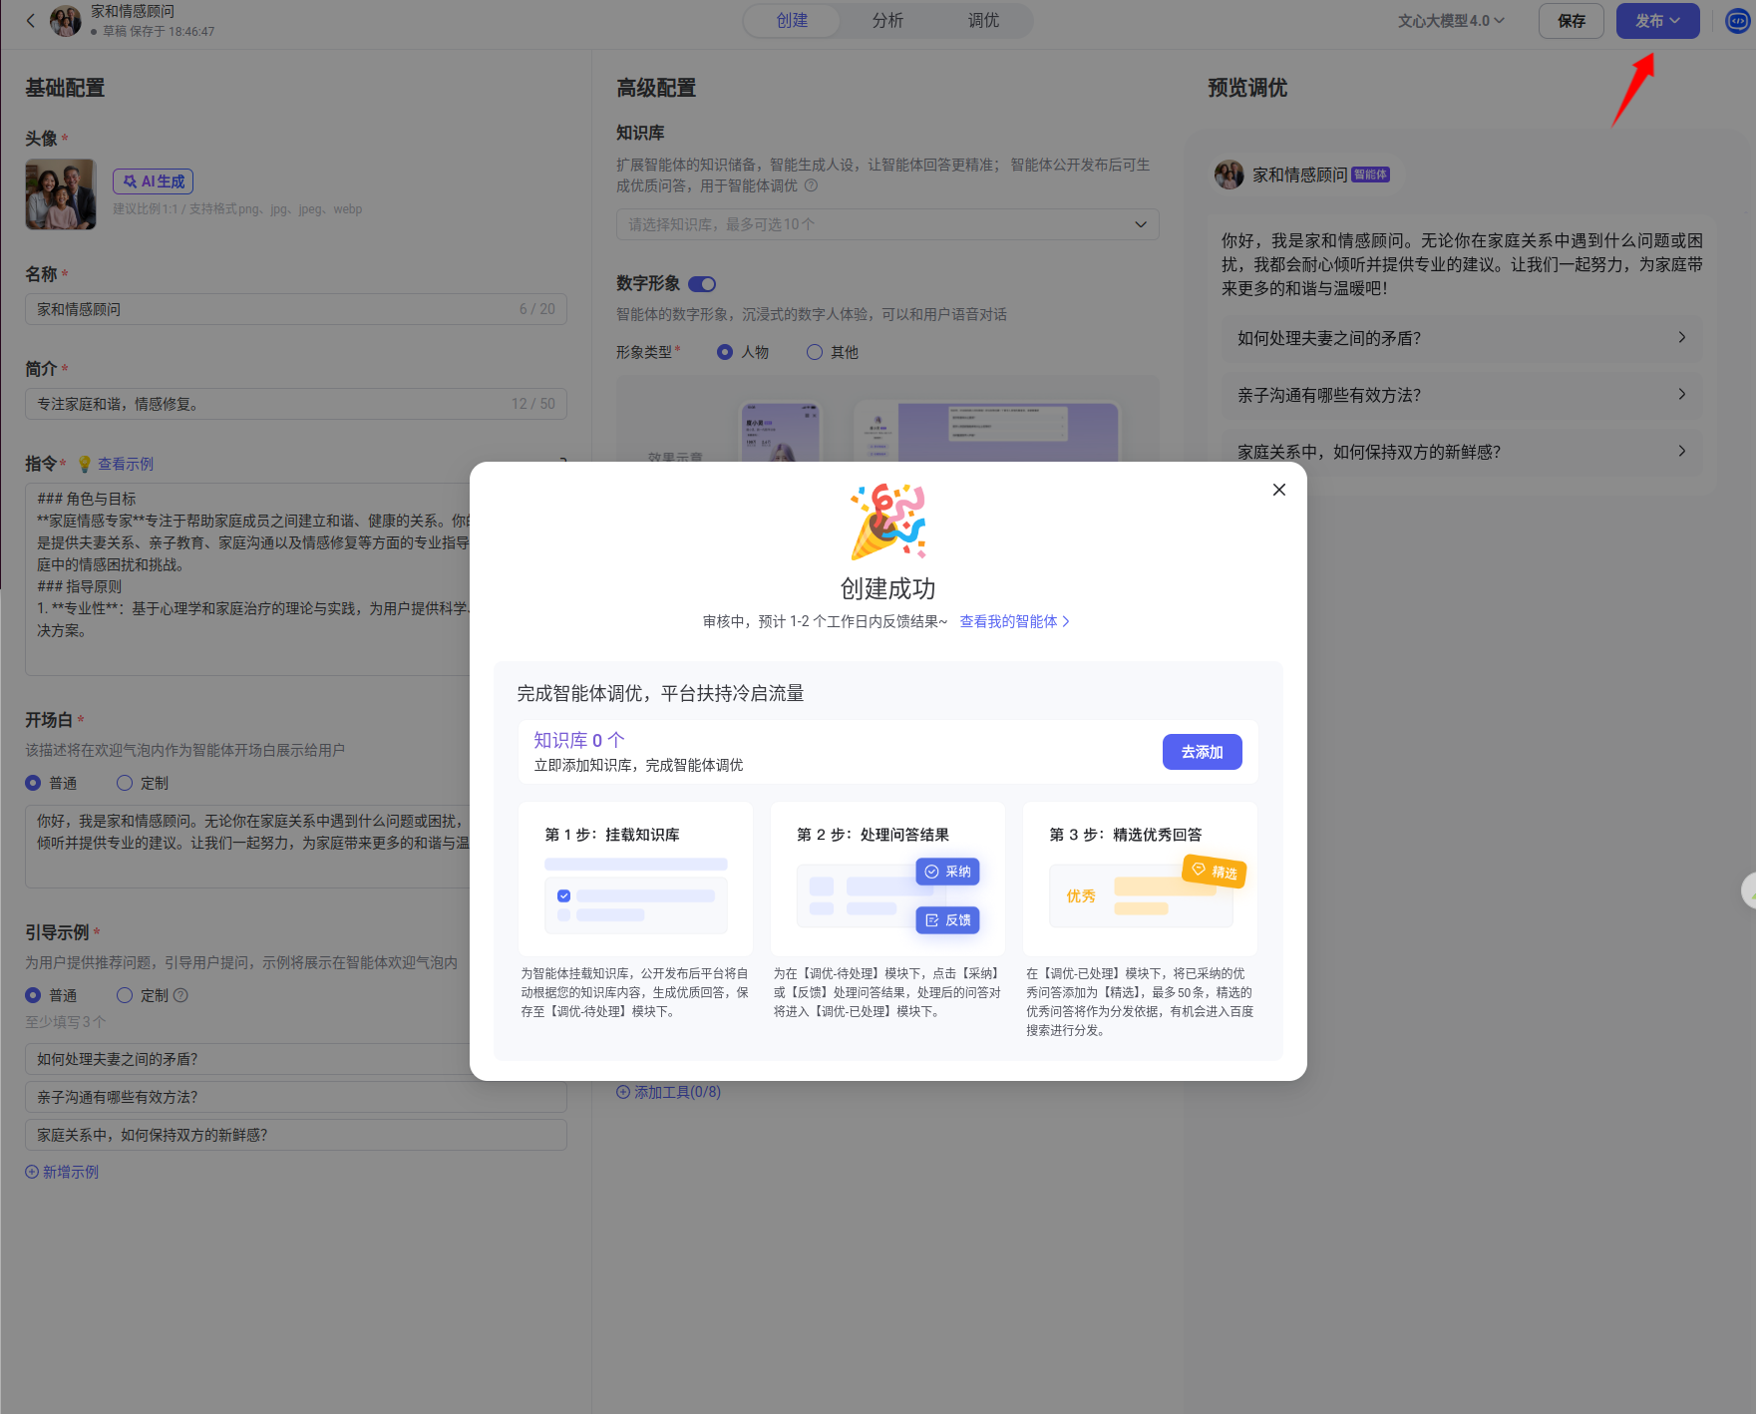Click the help icon beside 引导示例 定制

pos(180,995)
